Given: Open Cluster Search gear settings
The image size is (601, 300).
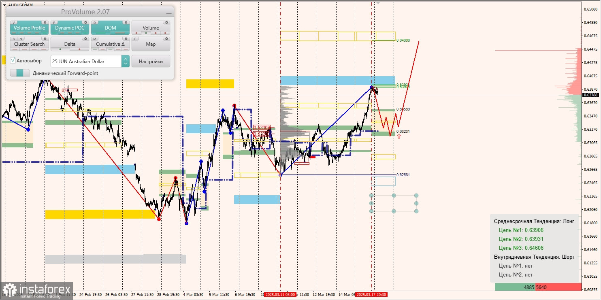Looking at the screenshot, I should 45,38.
